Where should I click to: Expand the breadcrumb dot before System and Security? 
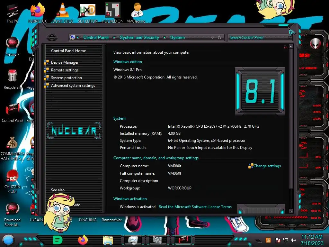pos(114,37)
